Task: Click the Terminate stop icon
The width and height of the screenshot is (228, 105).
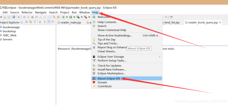Action: pos(32,17)
